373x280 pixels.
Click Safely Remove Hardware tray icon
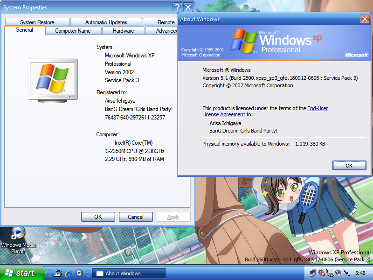coord(330,273)
